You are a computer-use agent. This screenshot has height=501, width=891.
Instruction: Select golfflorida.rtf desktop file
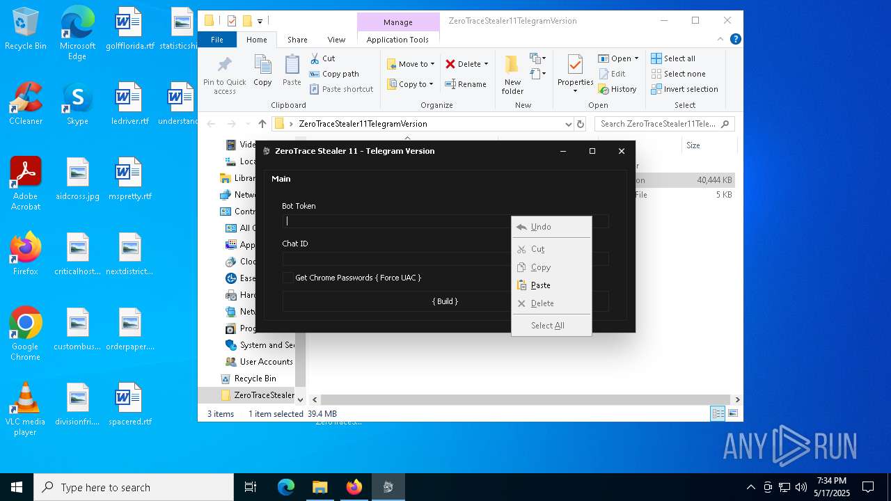[x=129, y=29]
